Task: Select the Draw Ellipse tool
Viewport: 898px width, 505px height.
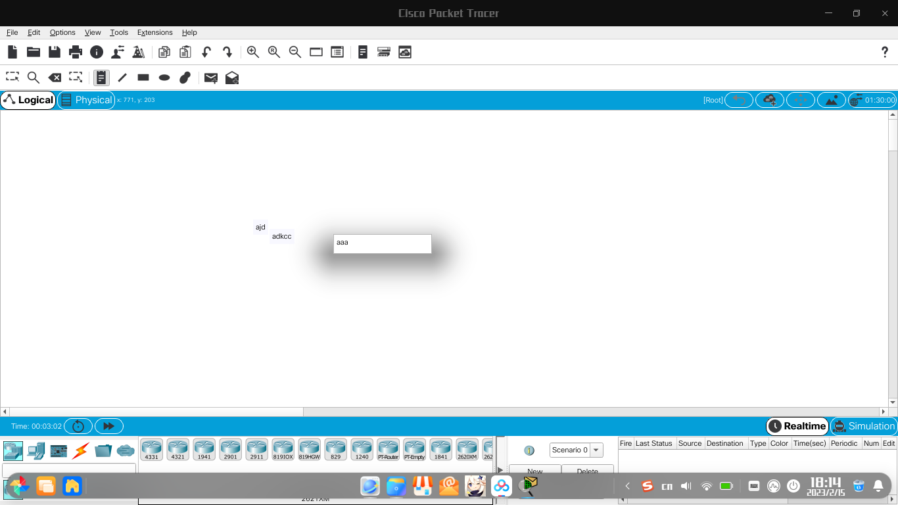Action: (164, 78)
